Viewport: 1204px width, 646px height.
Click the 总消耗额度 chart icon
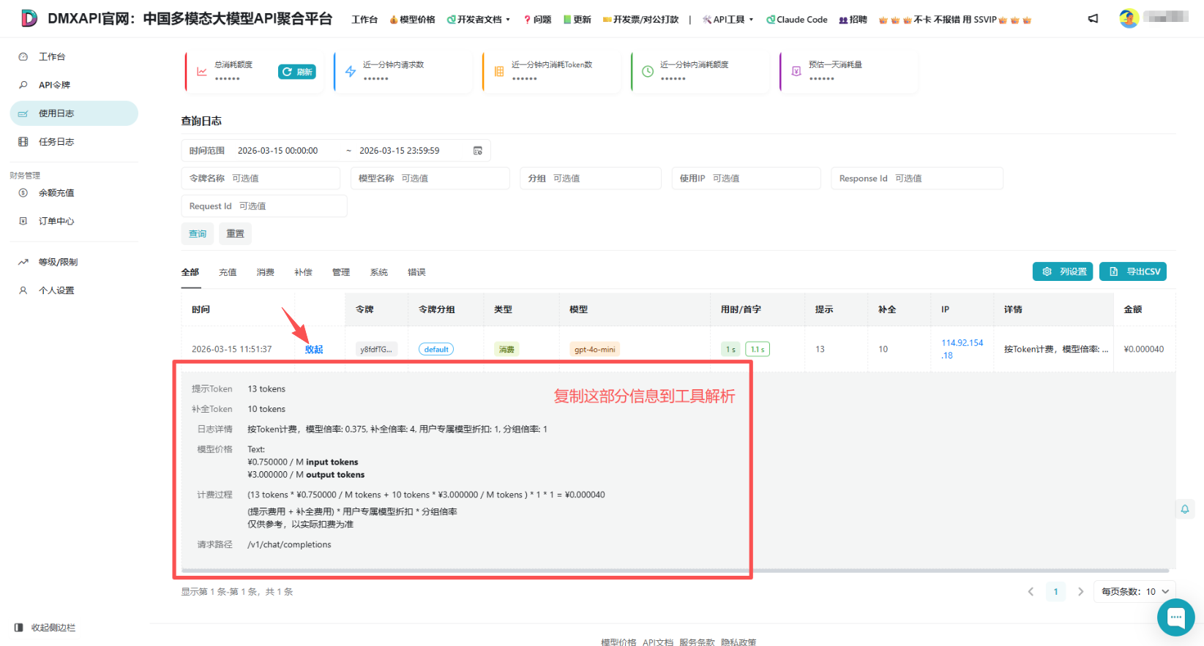click(x=201, y=72)
